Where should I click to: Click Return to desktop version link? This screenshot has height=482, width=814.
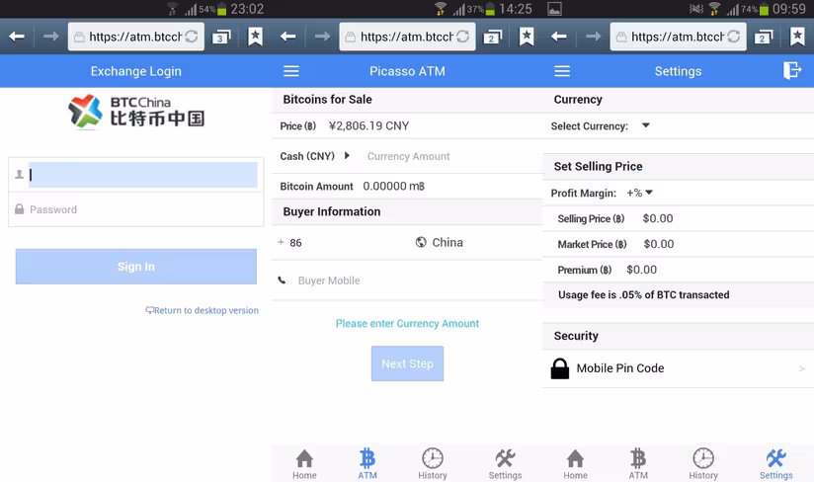[202, 310]
